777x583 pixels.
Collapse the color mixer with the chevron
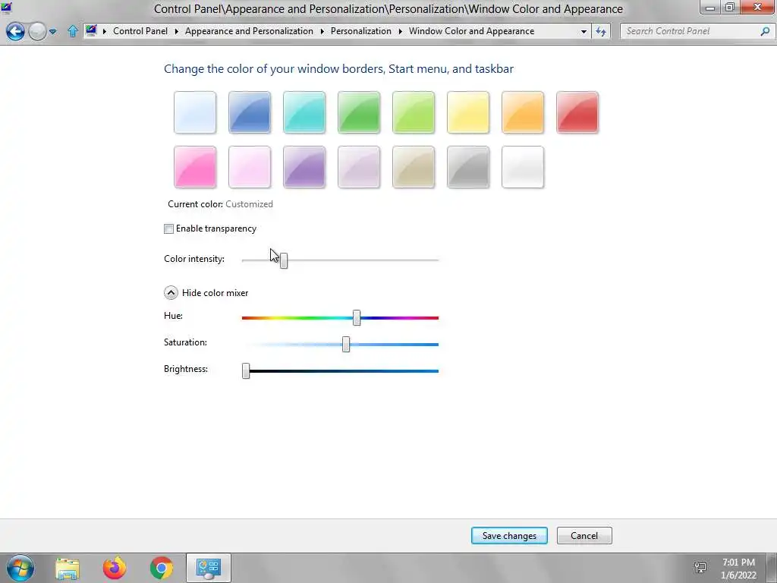coord(171,293)
